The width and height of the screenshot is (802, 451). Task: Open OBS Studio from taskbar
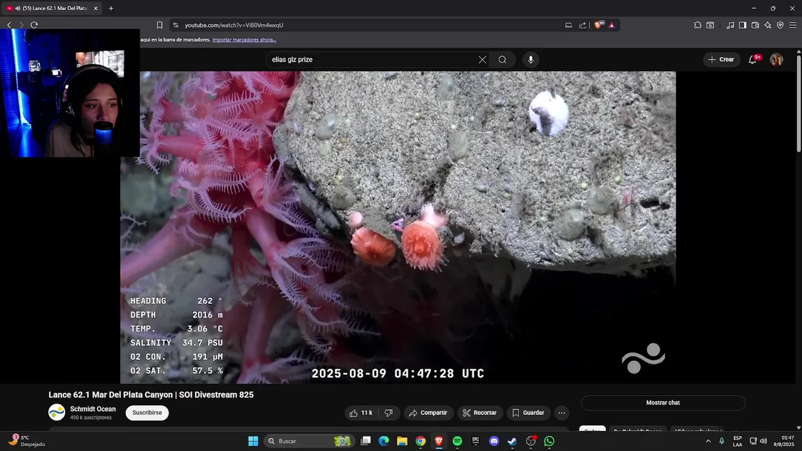click(x=531, y=441)
